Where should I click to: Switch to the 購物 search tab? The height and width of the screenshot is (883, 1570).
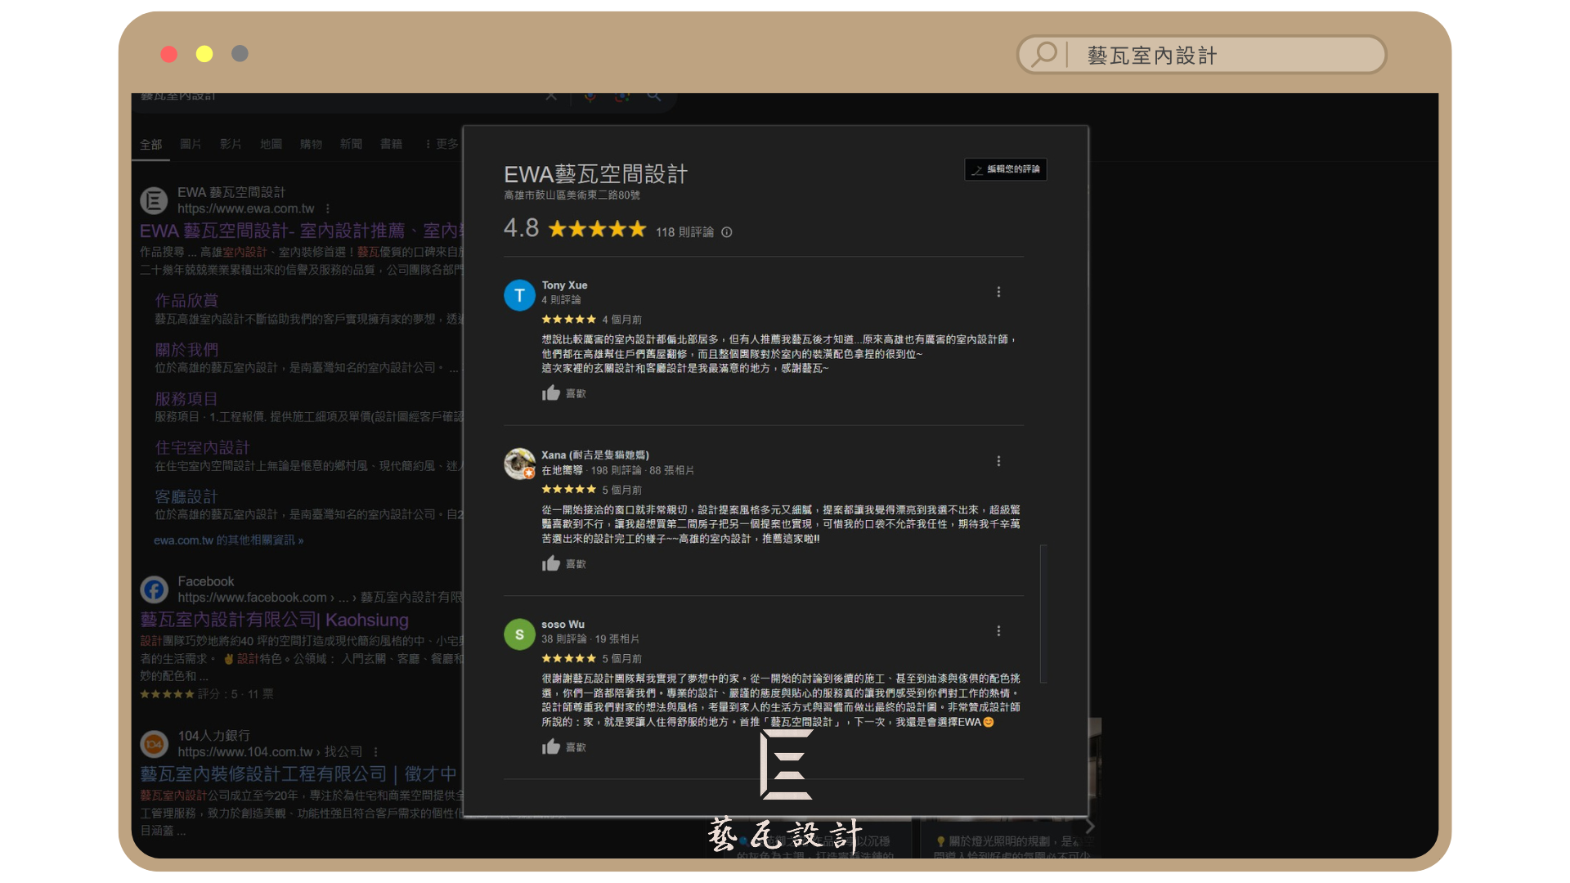311,144
